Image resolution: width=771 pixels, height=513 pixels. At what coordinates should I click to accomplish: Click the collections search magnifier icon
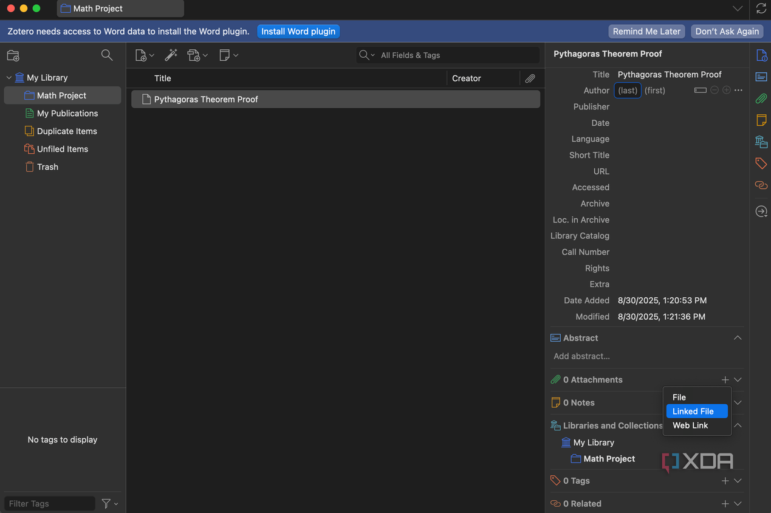pos(107,55)
